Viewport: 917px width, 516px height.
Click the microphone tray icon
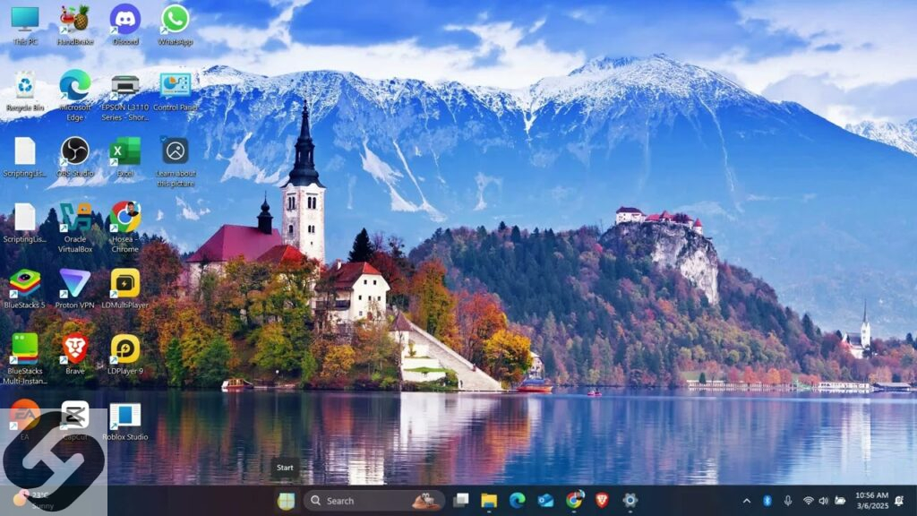[x=788, y=501]
